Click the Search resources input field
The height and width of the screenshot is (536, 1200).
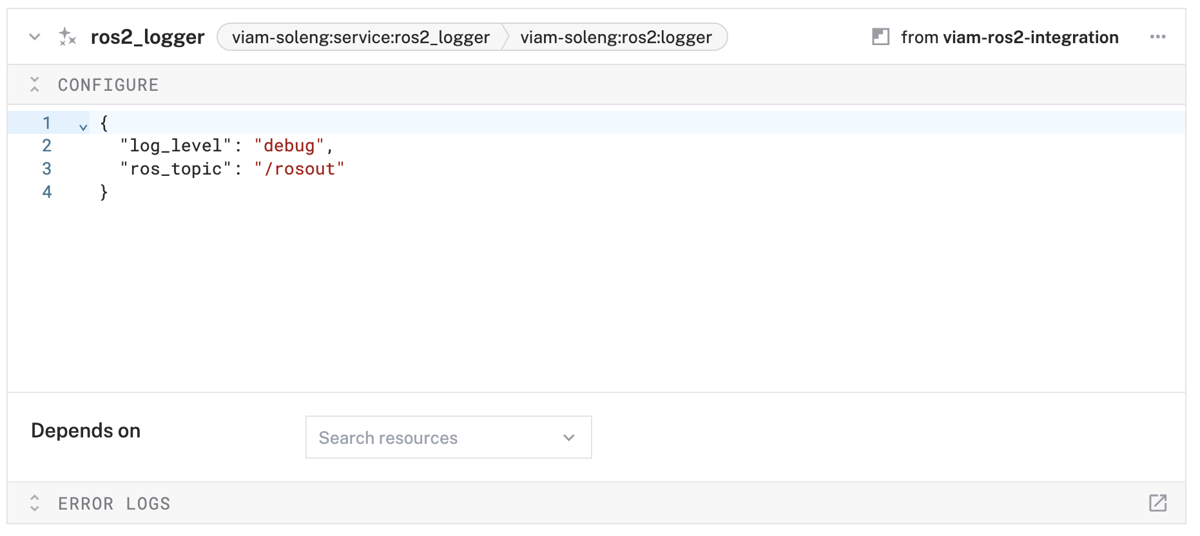[449, 437]
